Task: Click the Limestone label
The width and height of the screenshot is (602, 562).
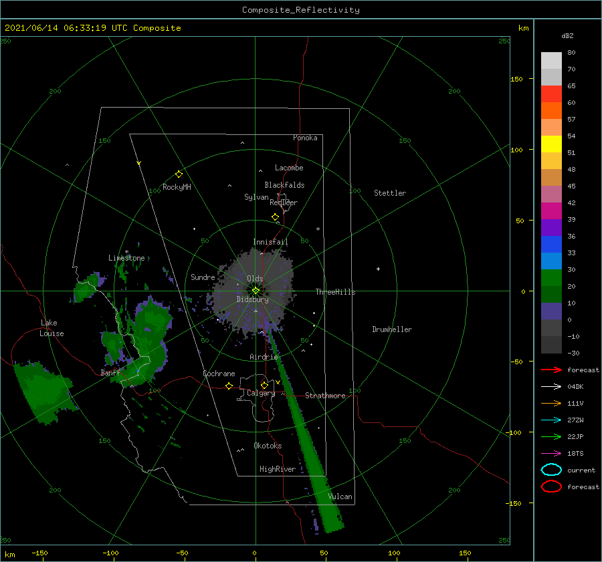Action: click(x=126, y=258)
